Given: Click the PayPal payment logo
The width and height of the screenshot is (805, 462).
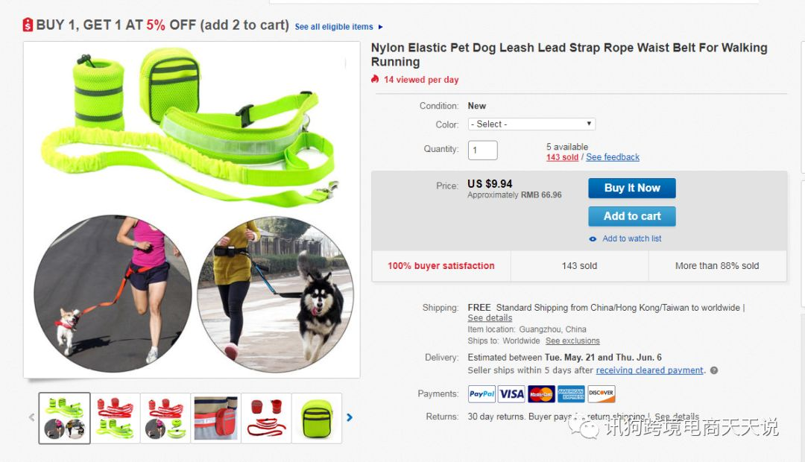Looking at the screenshot, I should 482,393.
